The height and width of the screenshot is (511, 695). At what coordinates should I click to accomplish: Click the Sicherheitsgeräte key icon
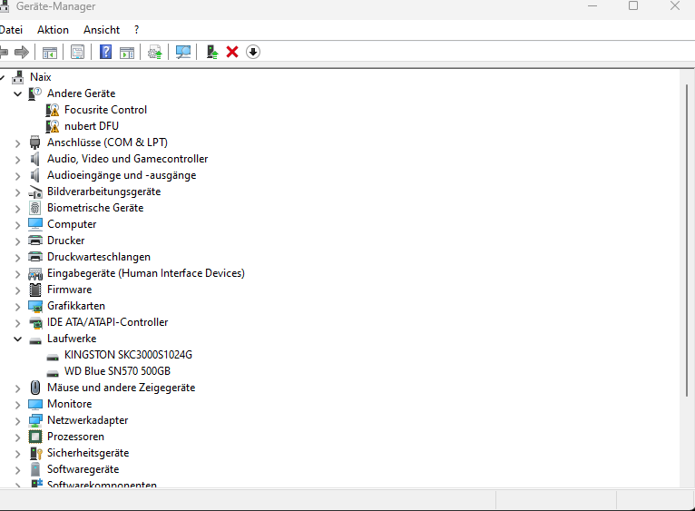(35, 453)
